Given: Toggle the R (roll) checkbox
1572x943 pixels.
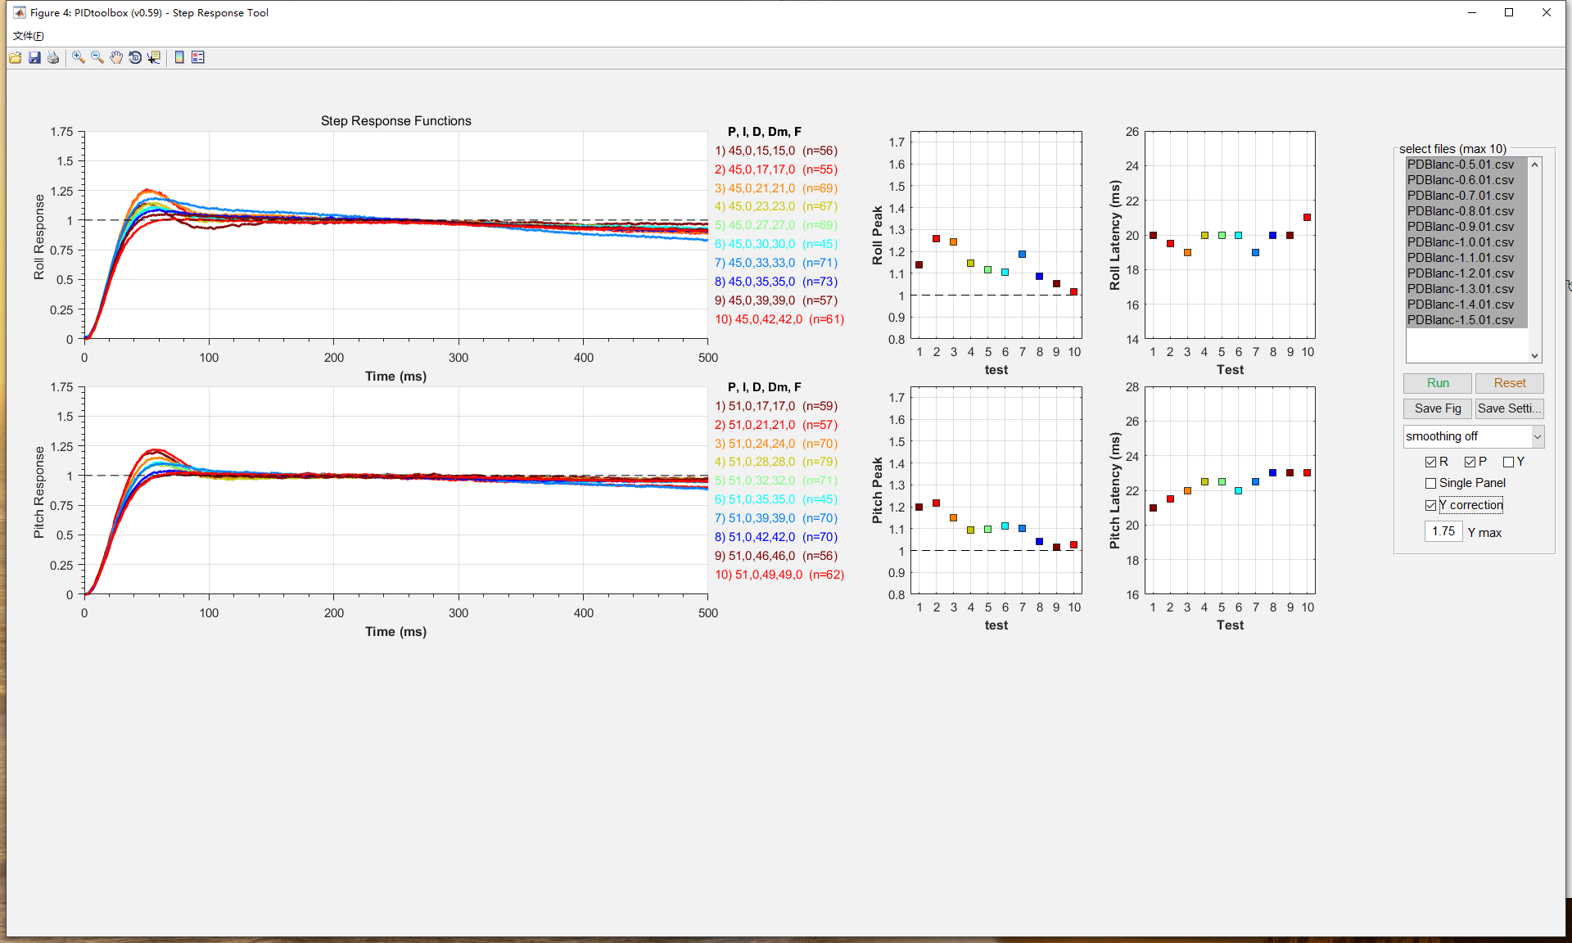Looking at the screenshot, I should pyautogui.click(x=1430, y=462).
